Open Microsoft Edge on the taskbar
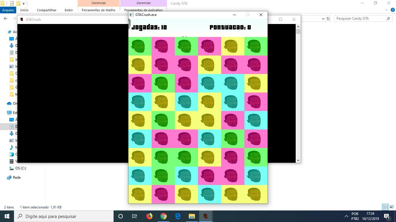 tap(178, 216)
